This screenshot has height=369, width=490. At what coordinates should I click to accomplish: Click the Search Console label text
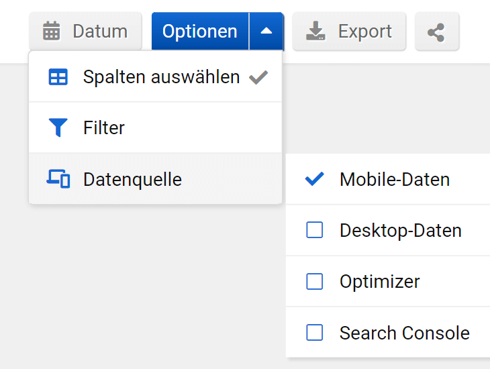(x=404, y=332)
